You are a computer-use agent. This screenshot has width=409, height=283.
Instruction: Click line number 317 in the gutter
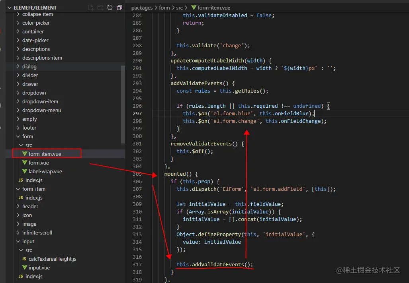[137, 264]
